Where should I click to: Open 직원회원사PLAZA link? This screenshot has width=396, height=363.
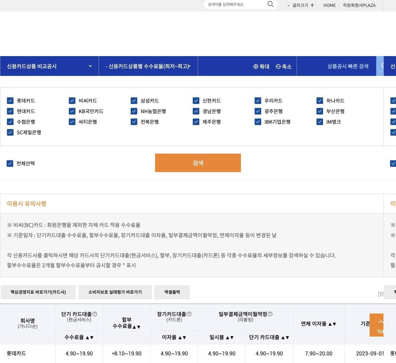(x=359, y=5)
